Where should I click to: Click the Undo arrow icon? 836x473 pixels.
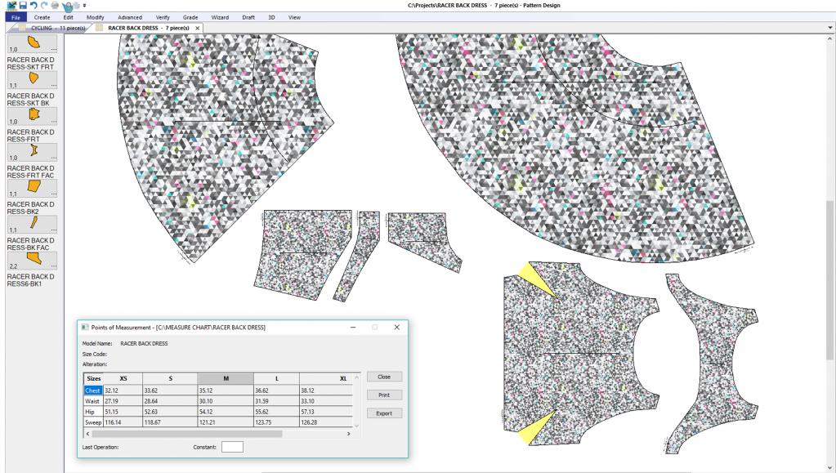click(x=32, y=6)
